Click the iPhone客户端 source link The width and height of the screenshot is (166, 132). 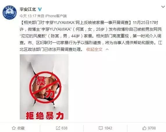pos(56,16)
